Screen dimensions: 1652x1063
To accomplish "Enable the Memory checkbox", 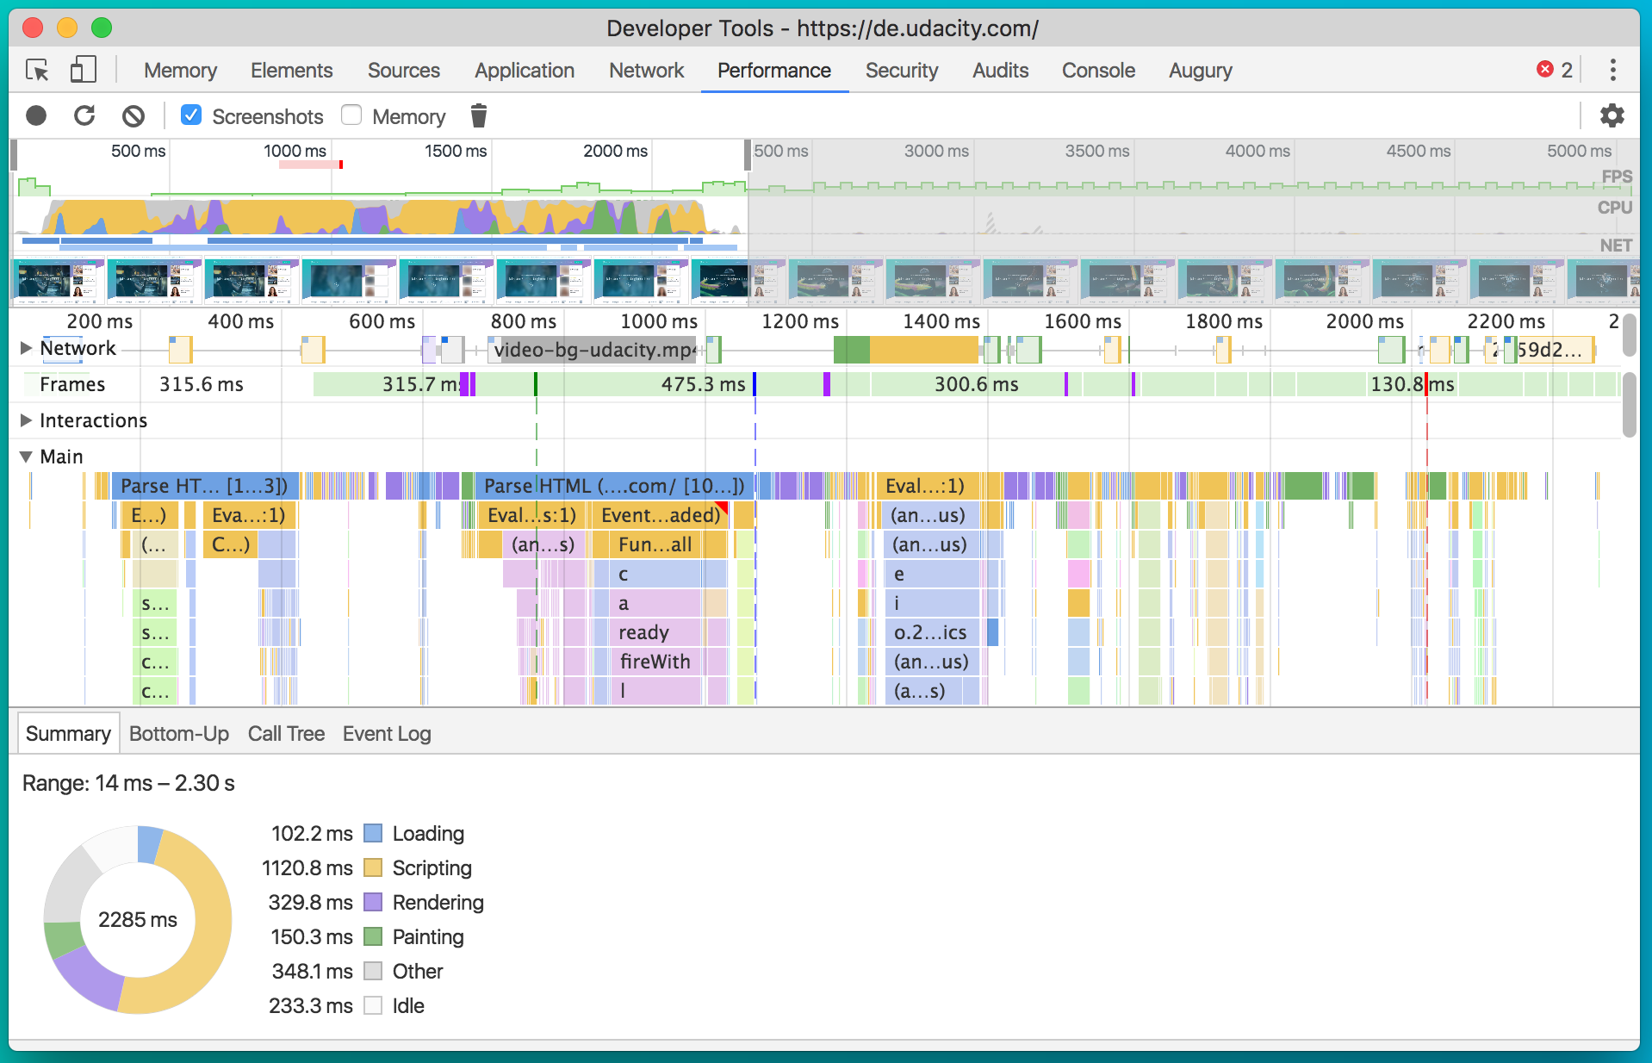I will (x=351, y=115).
